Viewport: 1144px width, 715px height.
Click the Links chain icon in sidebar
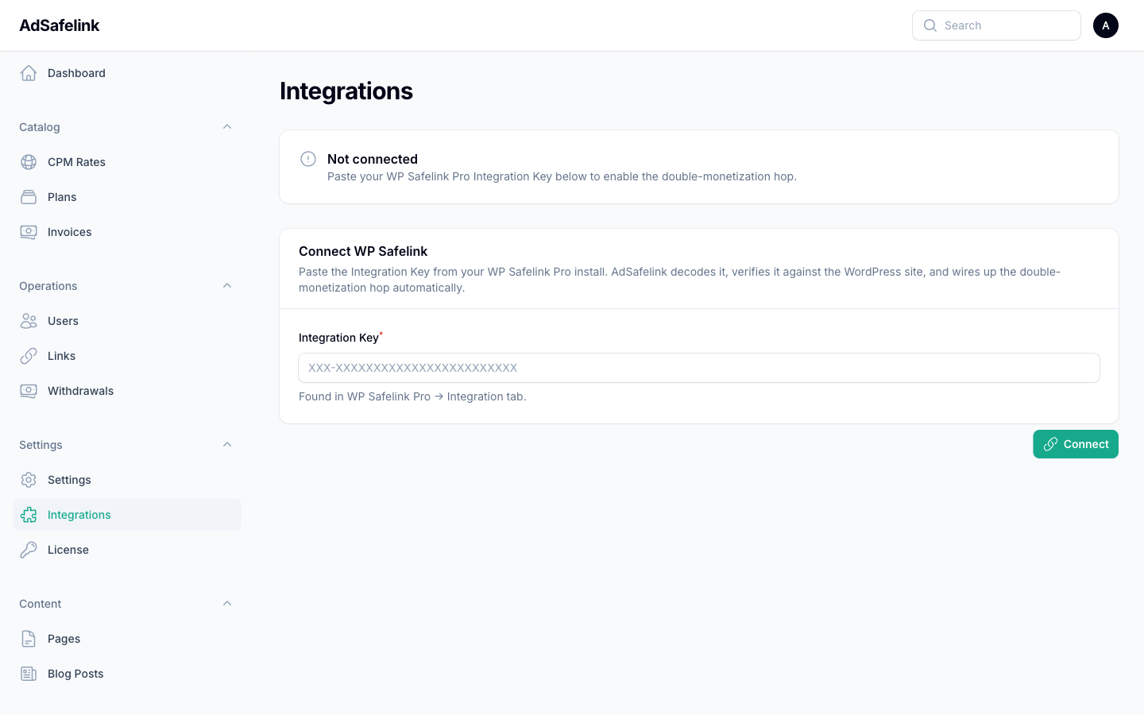29,356
